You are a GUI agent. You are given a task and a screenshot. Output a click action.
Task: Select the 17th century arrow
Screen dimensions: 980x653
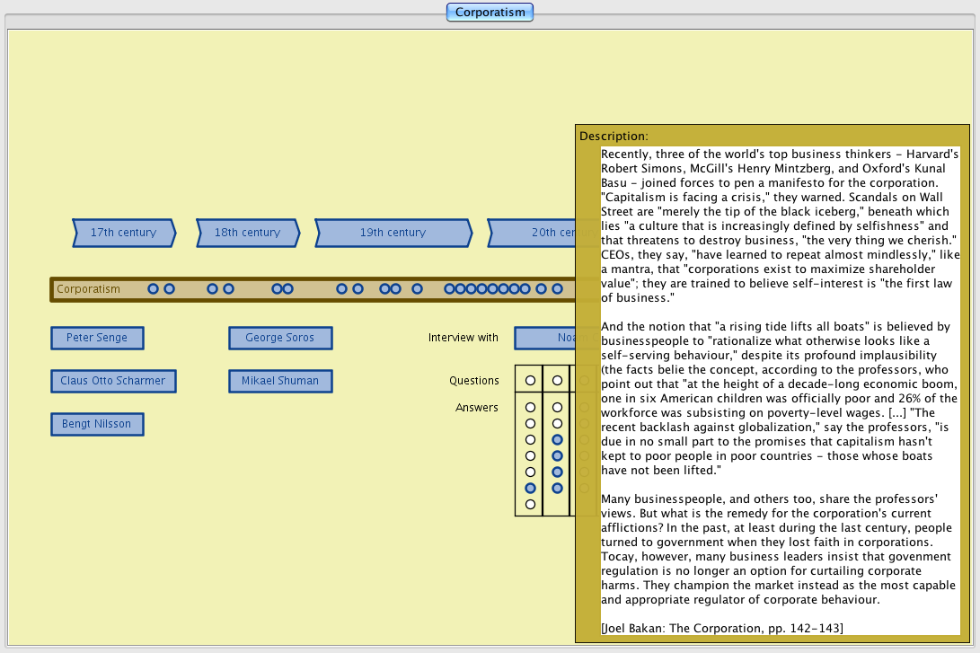click(x=123, y=233)
